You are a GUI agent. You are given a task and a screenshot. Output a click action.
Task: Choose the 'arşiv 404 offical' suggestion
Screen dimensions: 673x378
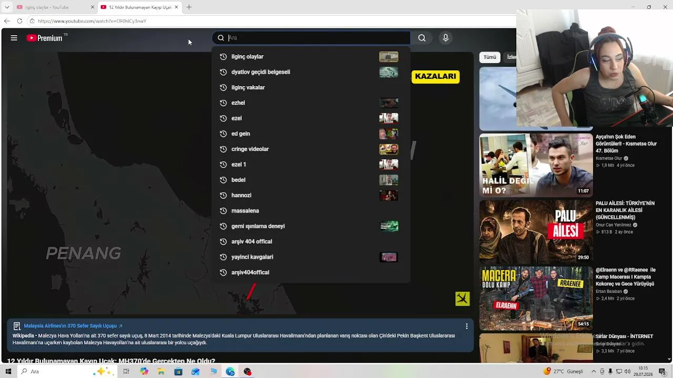pos(311,241)
